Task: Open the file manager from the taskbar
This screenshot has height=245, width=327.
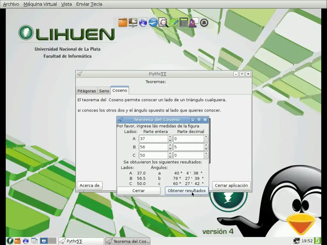Action: click(x=18, y=241)
